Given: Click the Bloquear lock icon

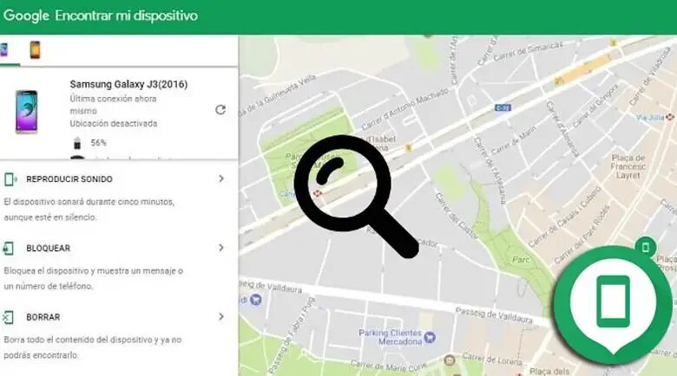Looking at the screenshot, I should point(8,248).
